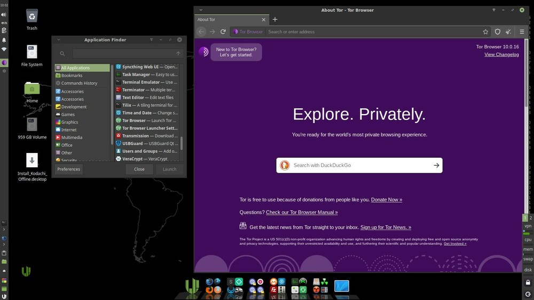Go back using Tor Browser's back arrow
Viewport: 534px width, 300px height.
click(201, 31)
